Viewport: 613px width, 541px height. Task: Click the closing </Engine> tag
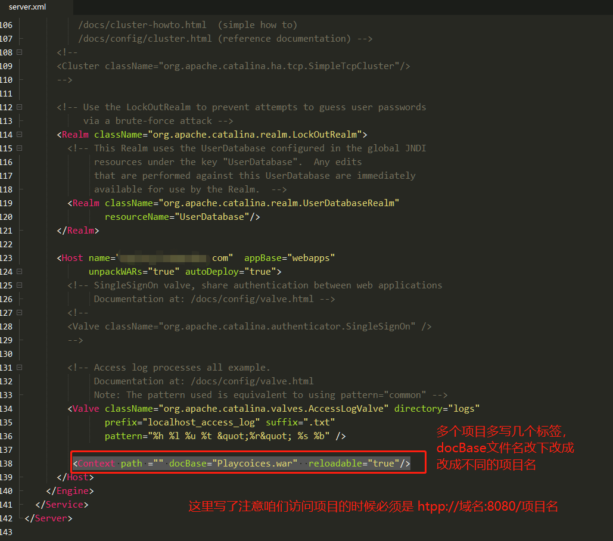point(70,490)
